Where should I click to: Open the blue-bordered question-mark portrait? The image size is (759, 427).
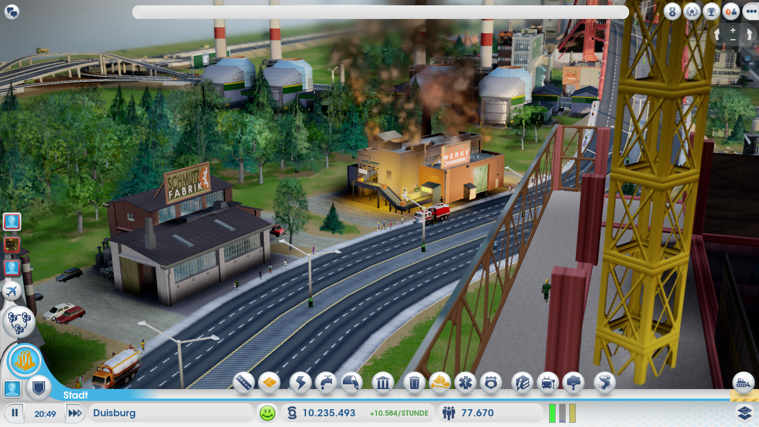pos(12,389)
